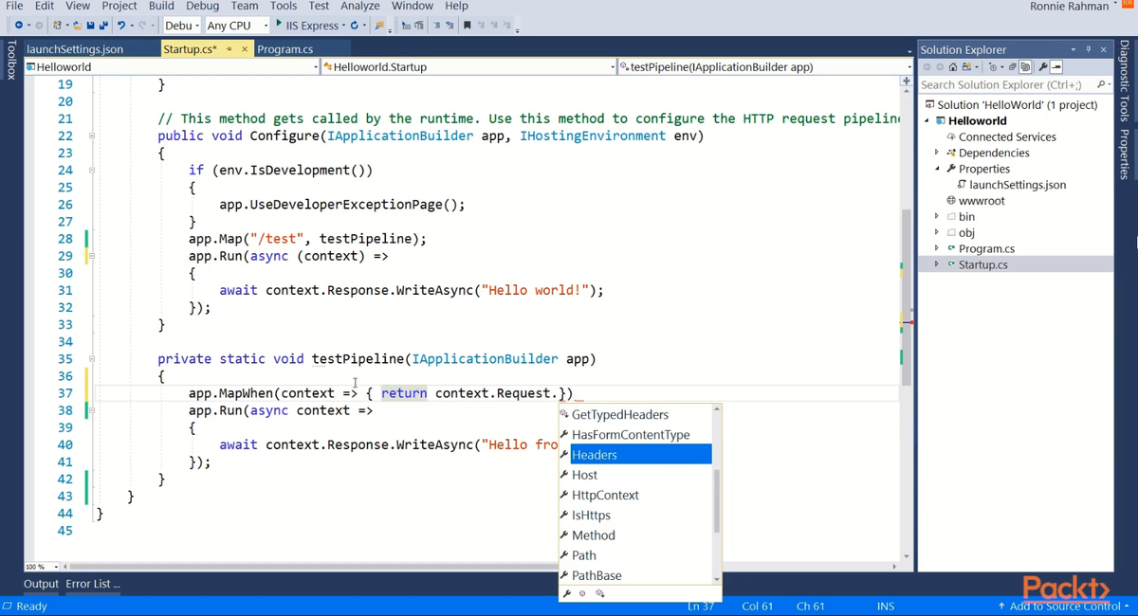Expand the bin folder node

tap(937, 217)
